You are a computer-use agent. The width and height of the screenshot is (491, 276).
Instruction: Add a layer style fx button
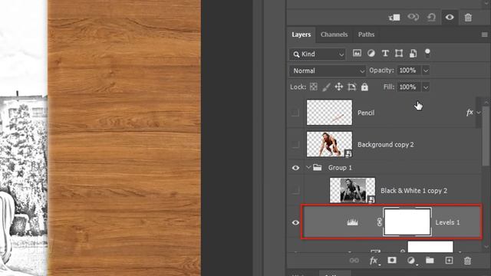coord(374,261)
